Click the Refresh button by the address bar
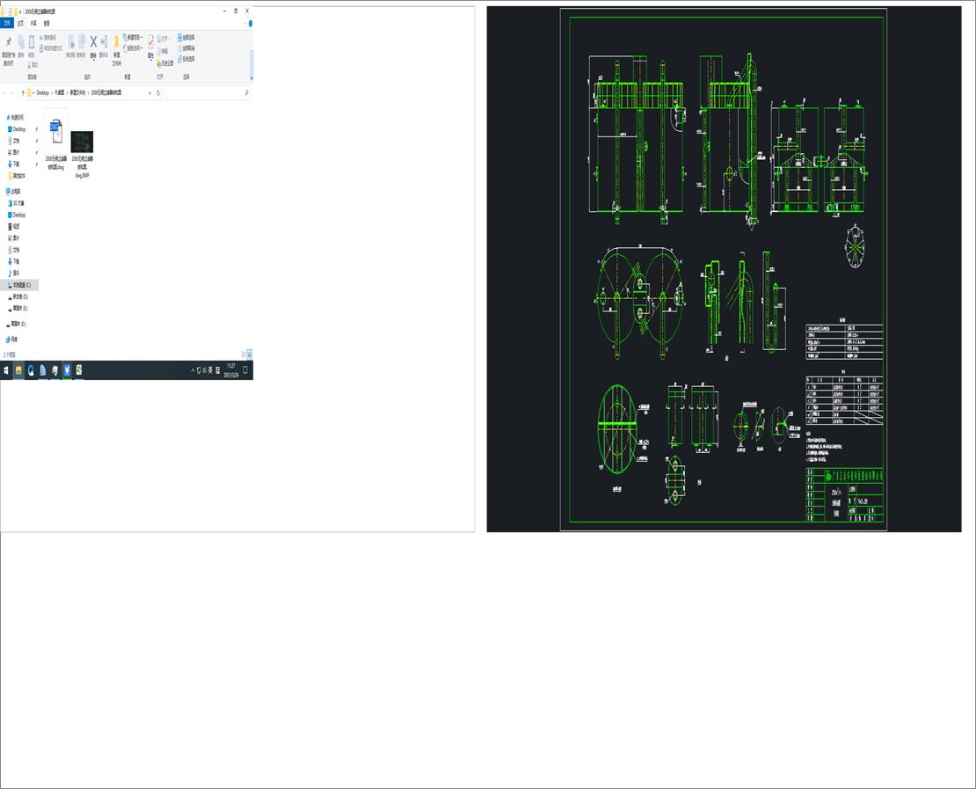976x789 pixels. coord(158,92)
